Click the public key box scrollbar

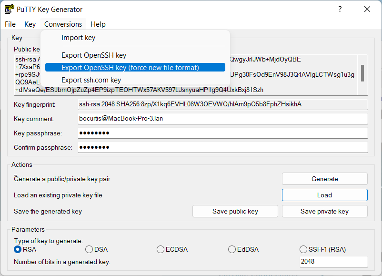pyautogui.click(x=362, y=74)
